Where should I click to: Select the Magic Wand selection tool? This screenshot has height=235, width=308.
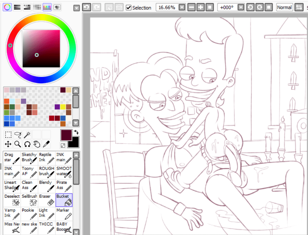pos(27,135)
